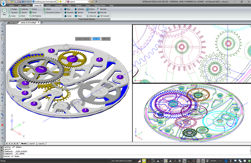Screen dimensions: 251x163
Task: Select the Sphere tool in Facet Model Meshes
Action: (79, 12)
